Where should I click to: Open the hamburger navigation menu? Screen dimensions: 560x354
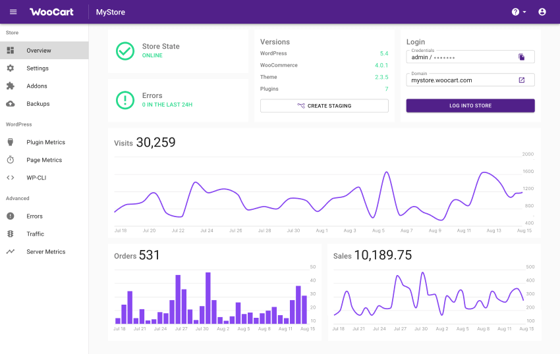click(13, 12)
